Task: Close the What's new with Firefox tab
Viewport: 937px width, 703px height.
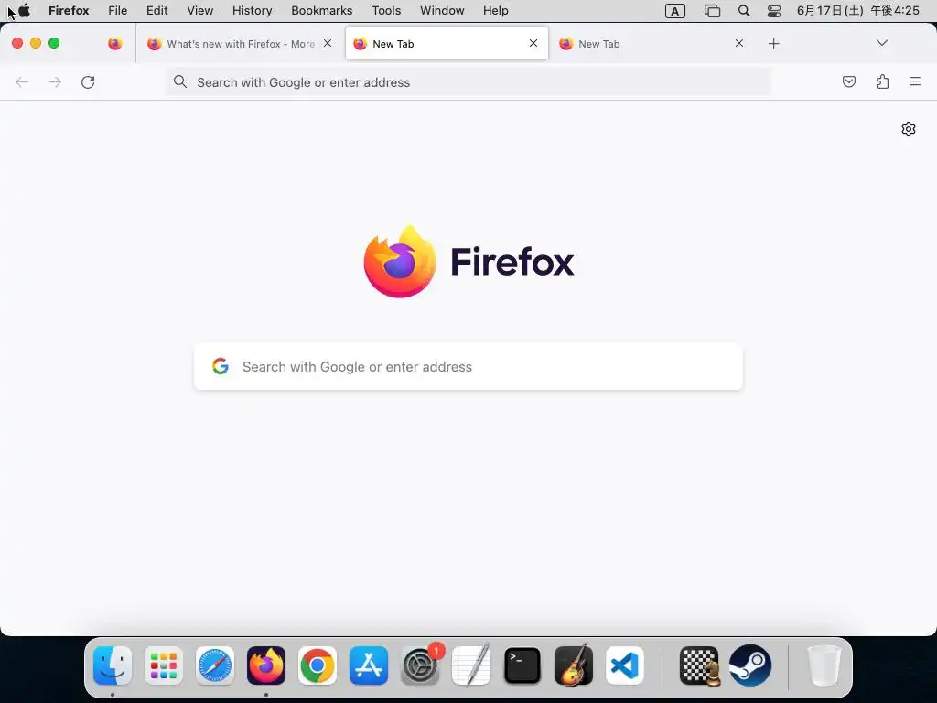Action: pos(328,43)
